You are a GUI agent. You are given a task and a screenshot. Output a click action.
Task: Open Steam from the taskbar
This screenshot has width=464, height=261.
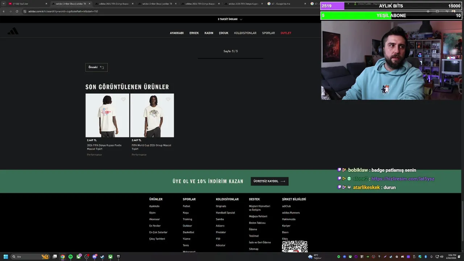tap(102, 257)
